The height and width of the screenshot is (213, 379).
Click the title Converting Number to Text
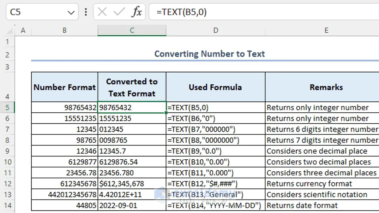point(209,54)
